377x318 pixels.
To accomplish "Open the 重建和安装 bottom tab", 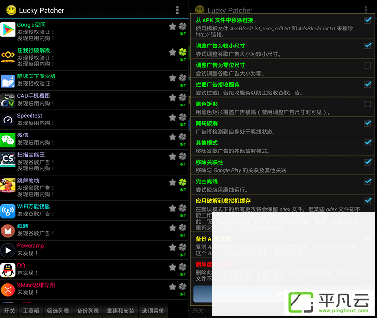I will pos(120,311).
